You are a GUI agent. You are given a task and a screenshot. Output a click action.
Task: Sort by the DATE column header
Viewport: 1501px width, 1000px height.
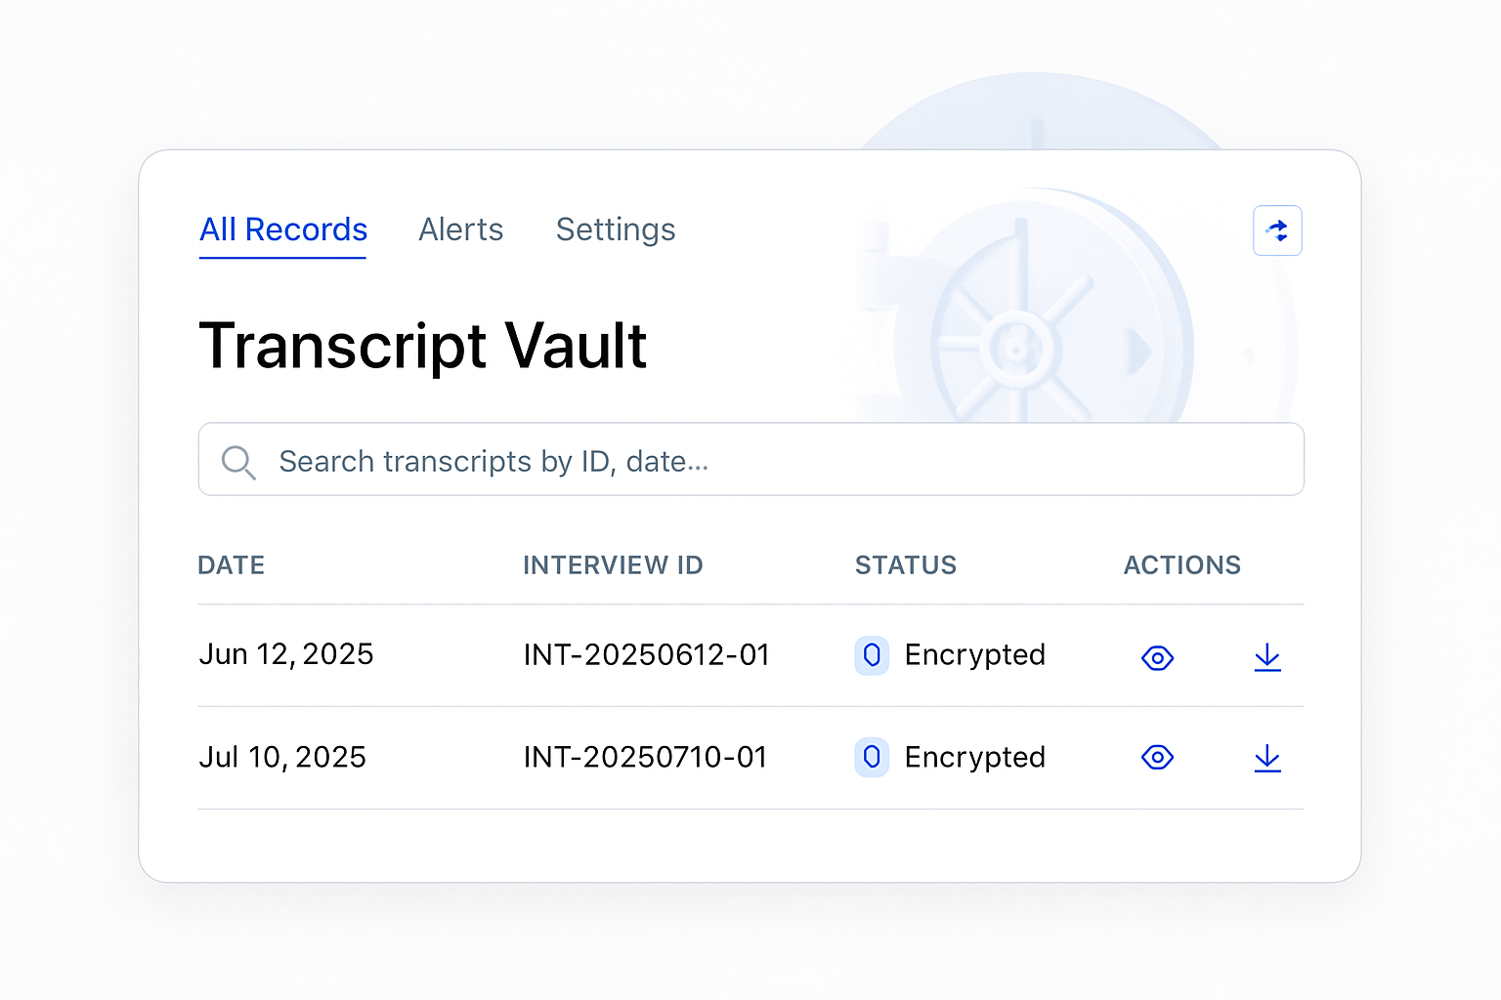232,565
